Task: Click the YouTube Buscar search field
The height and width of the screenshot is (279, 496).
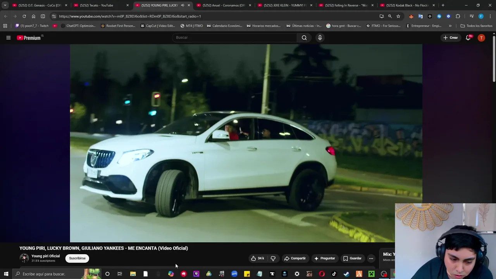Action: pos(234,38)
